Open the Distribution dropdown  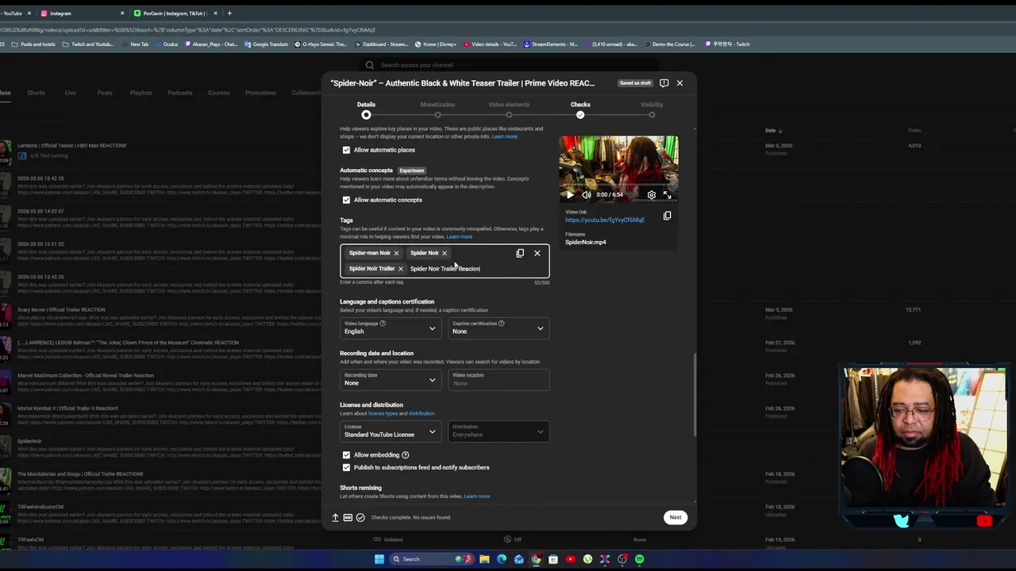[498, 431]
